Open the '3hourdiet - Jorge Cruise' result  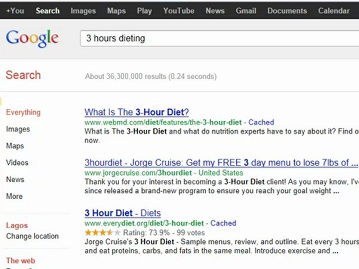pos(221,163)
